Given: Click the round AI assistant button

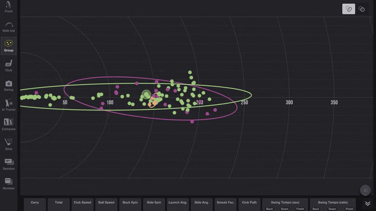Looking at the screenshot, I should [365, 190].
